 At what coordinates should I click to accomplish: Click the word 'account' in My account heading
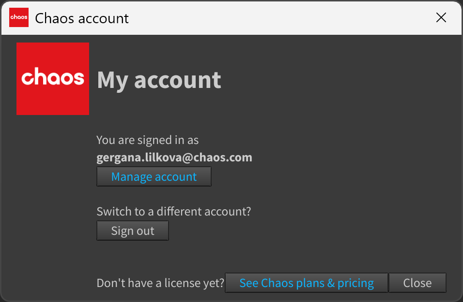click(177, 80)
